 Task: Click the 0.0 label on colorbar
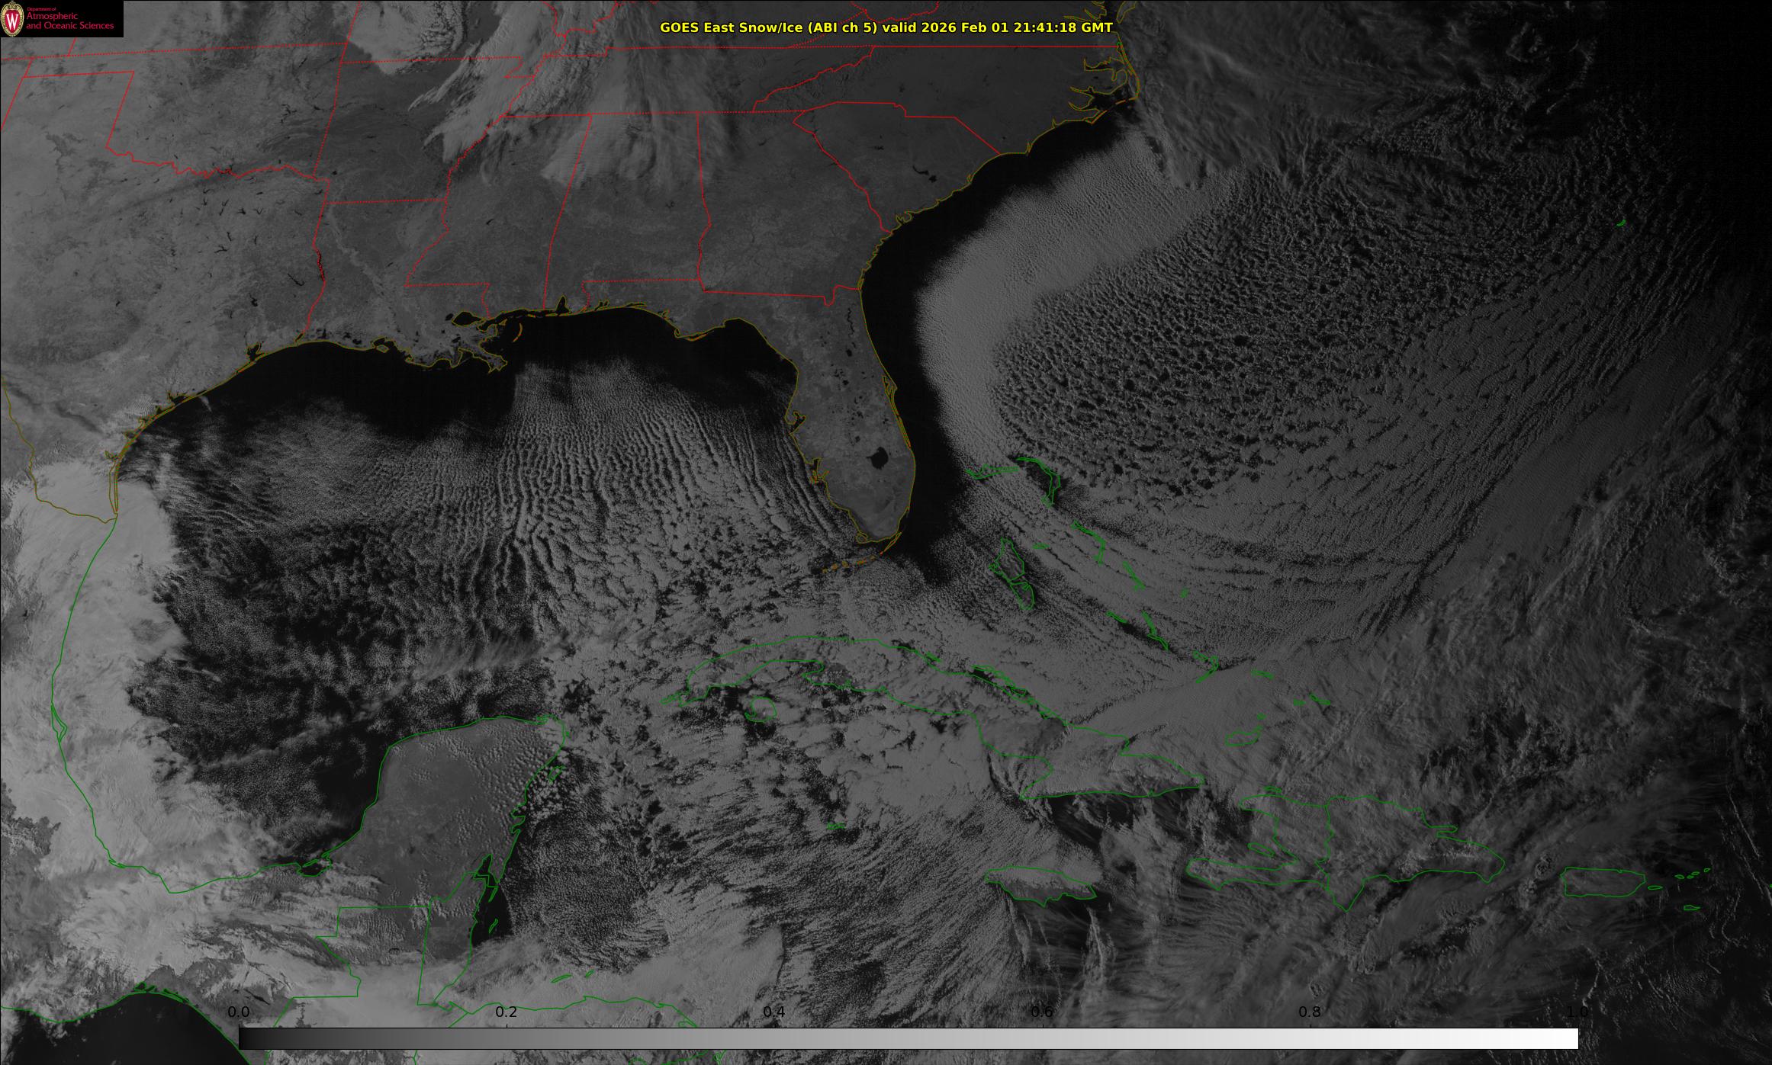239,1012
